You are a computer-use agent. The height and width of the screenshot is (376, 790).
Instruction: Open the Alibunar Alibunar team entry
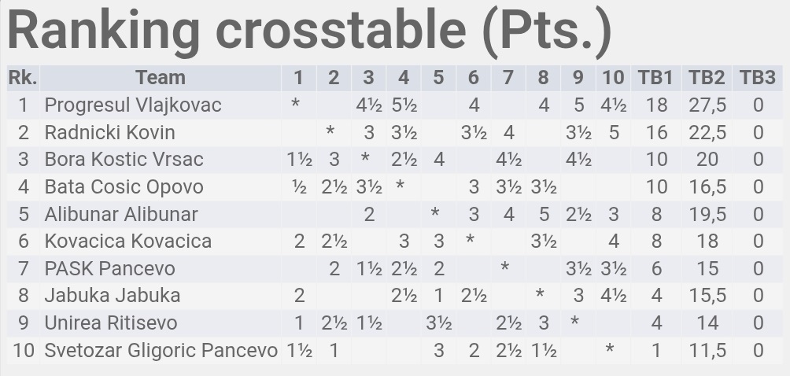click(121, 214)
